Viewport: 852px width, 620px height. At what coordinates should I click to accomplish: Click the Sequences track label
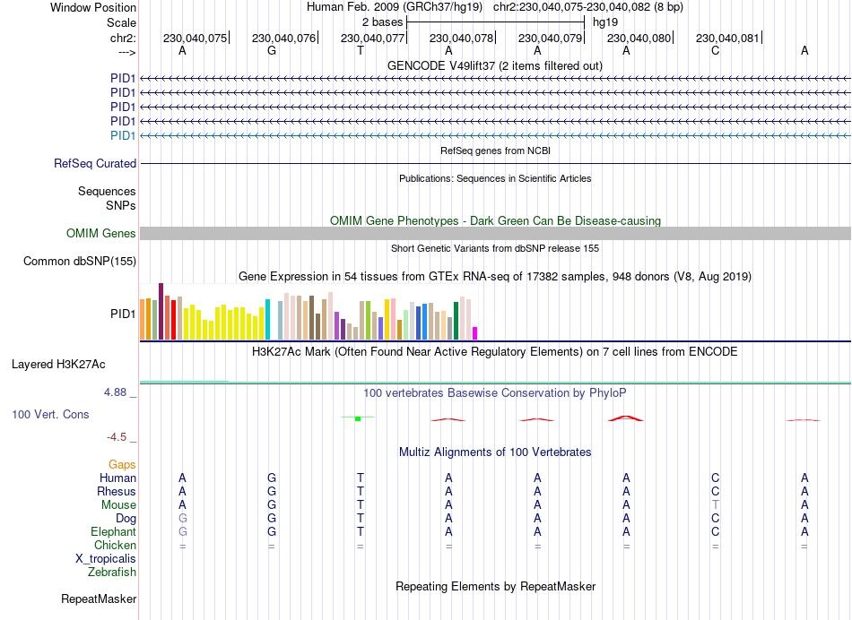107,191
